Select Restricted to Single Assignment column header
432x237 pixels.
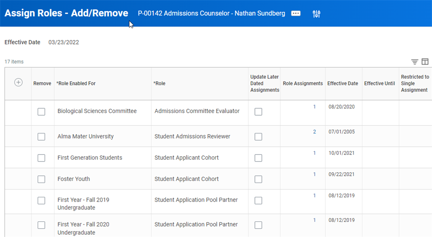click(415, 83)
